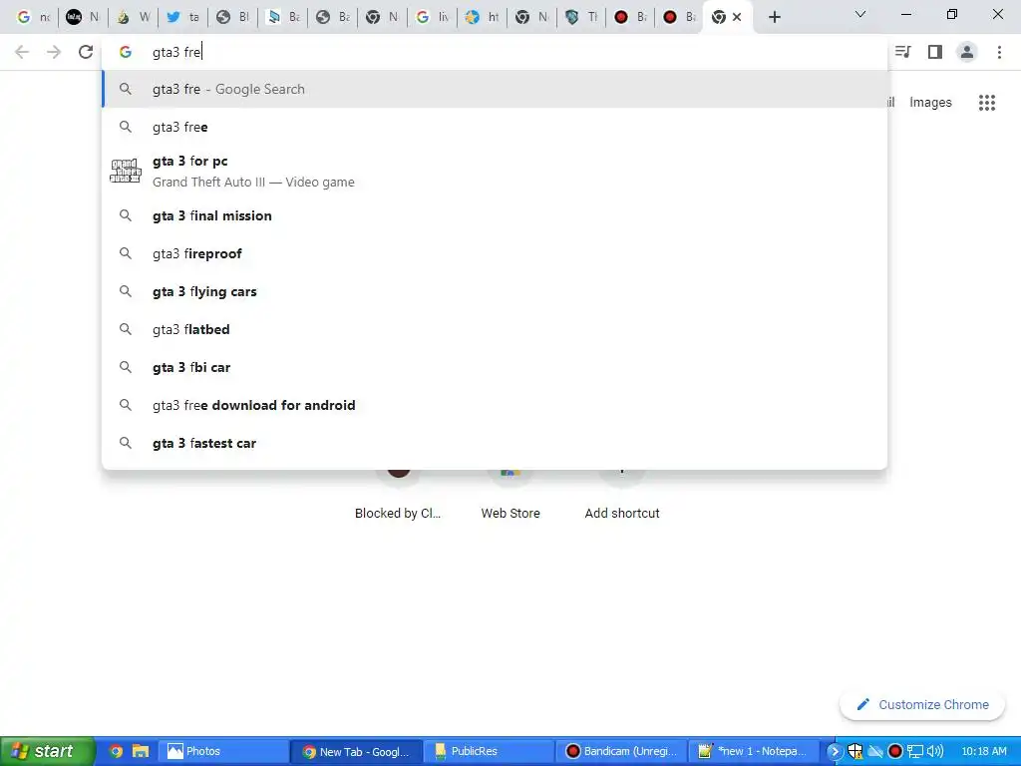The width and height of the screenshot is (1021, 766).
Task: Open the folder quick launch icon
Action: coord(140,751)
